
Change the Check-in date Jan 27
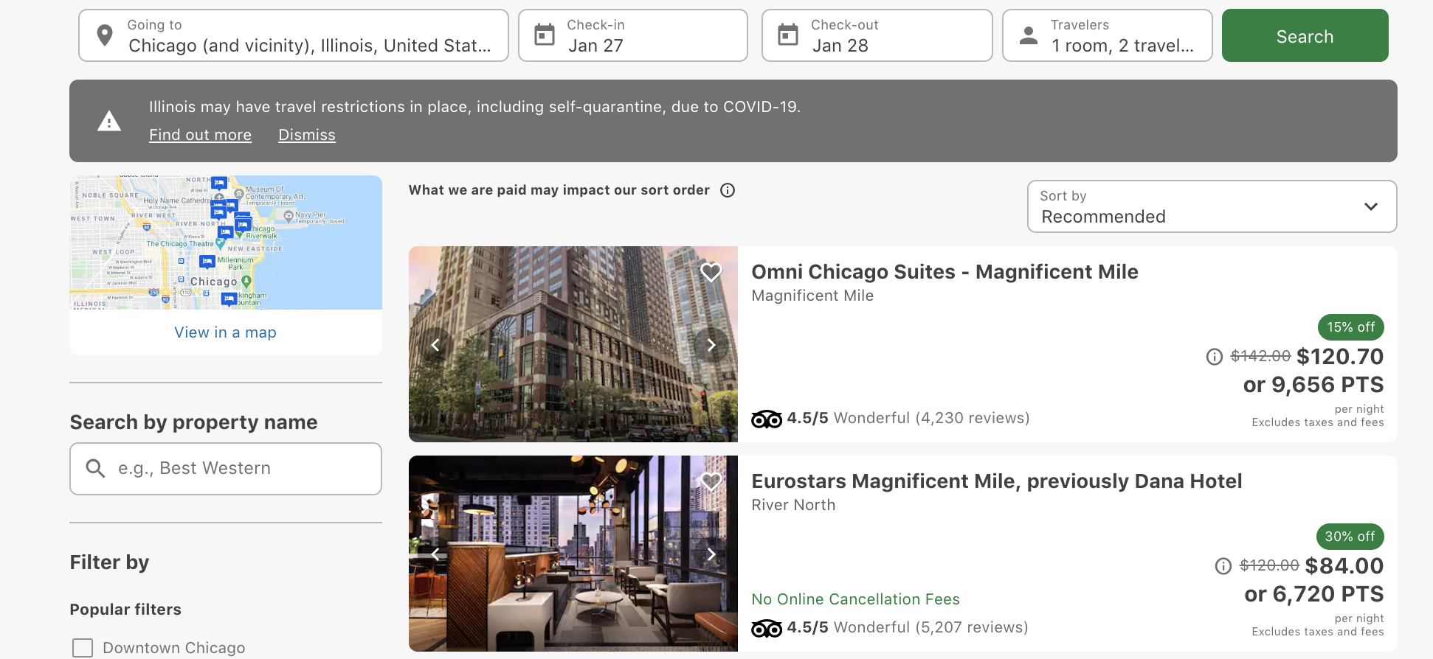point(633,35)
